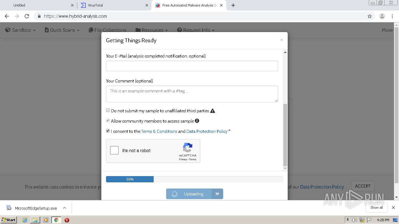Click into the Your Comment text area

pos(192,94)
